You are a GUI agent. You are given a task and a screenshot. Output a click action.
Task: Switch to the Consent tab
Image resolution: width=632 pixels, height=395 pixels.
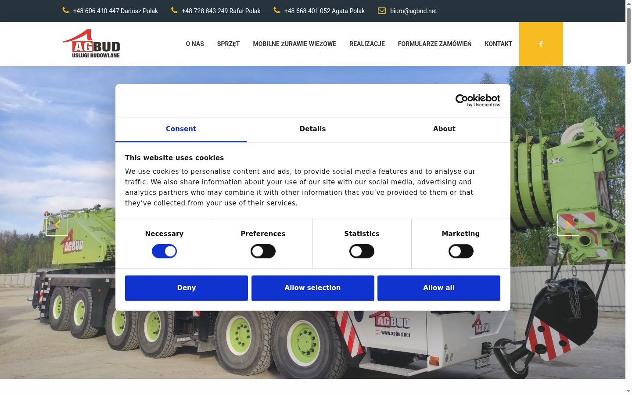click(x=181, y=129)
